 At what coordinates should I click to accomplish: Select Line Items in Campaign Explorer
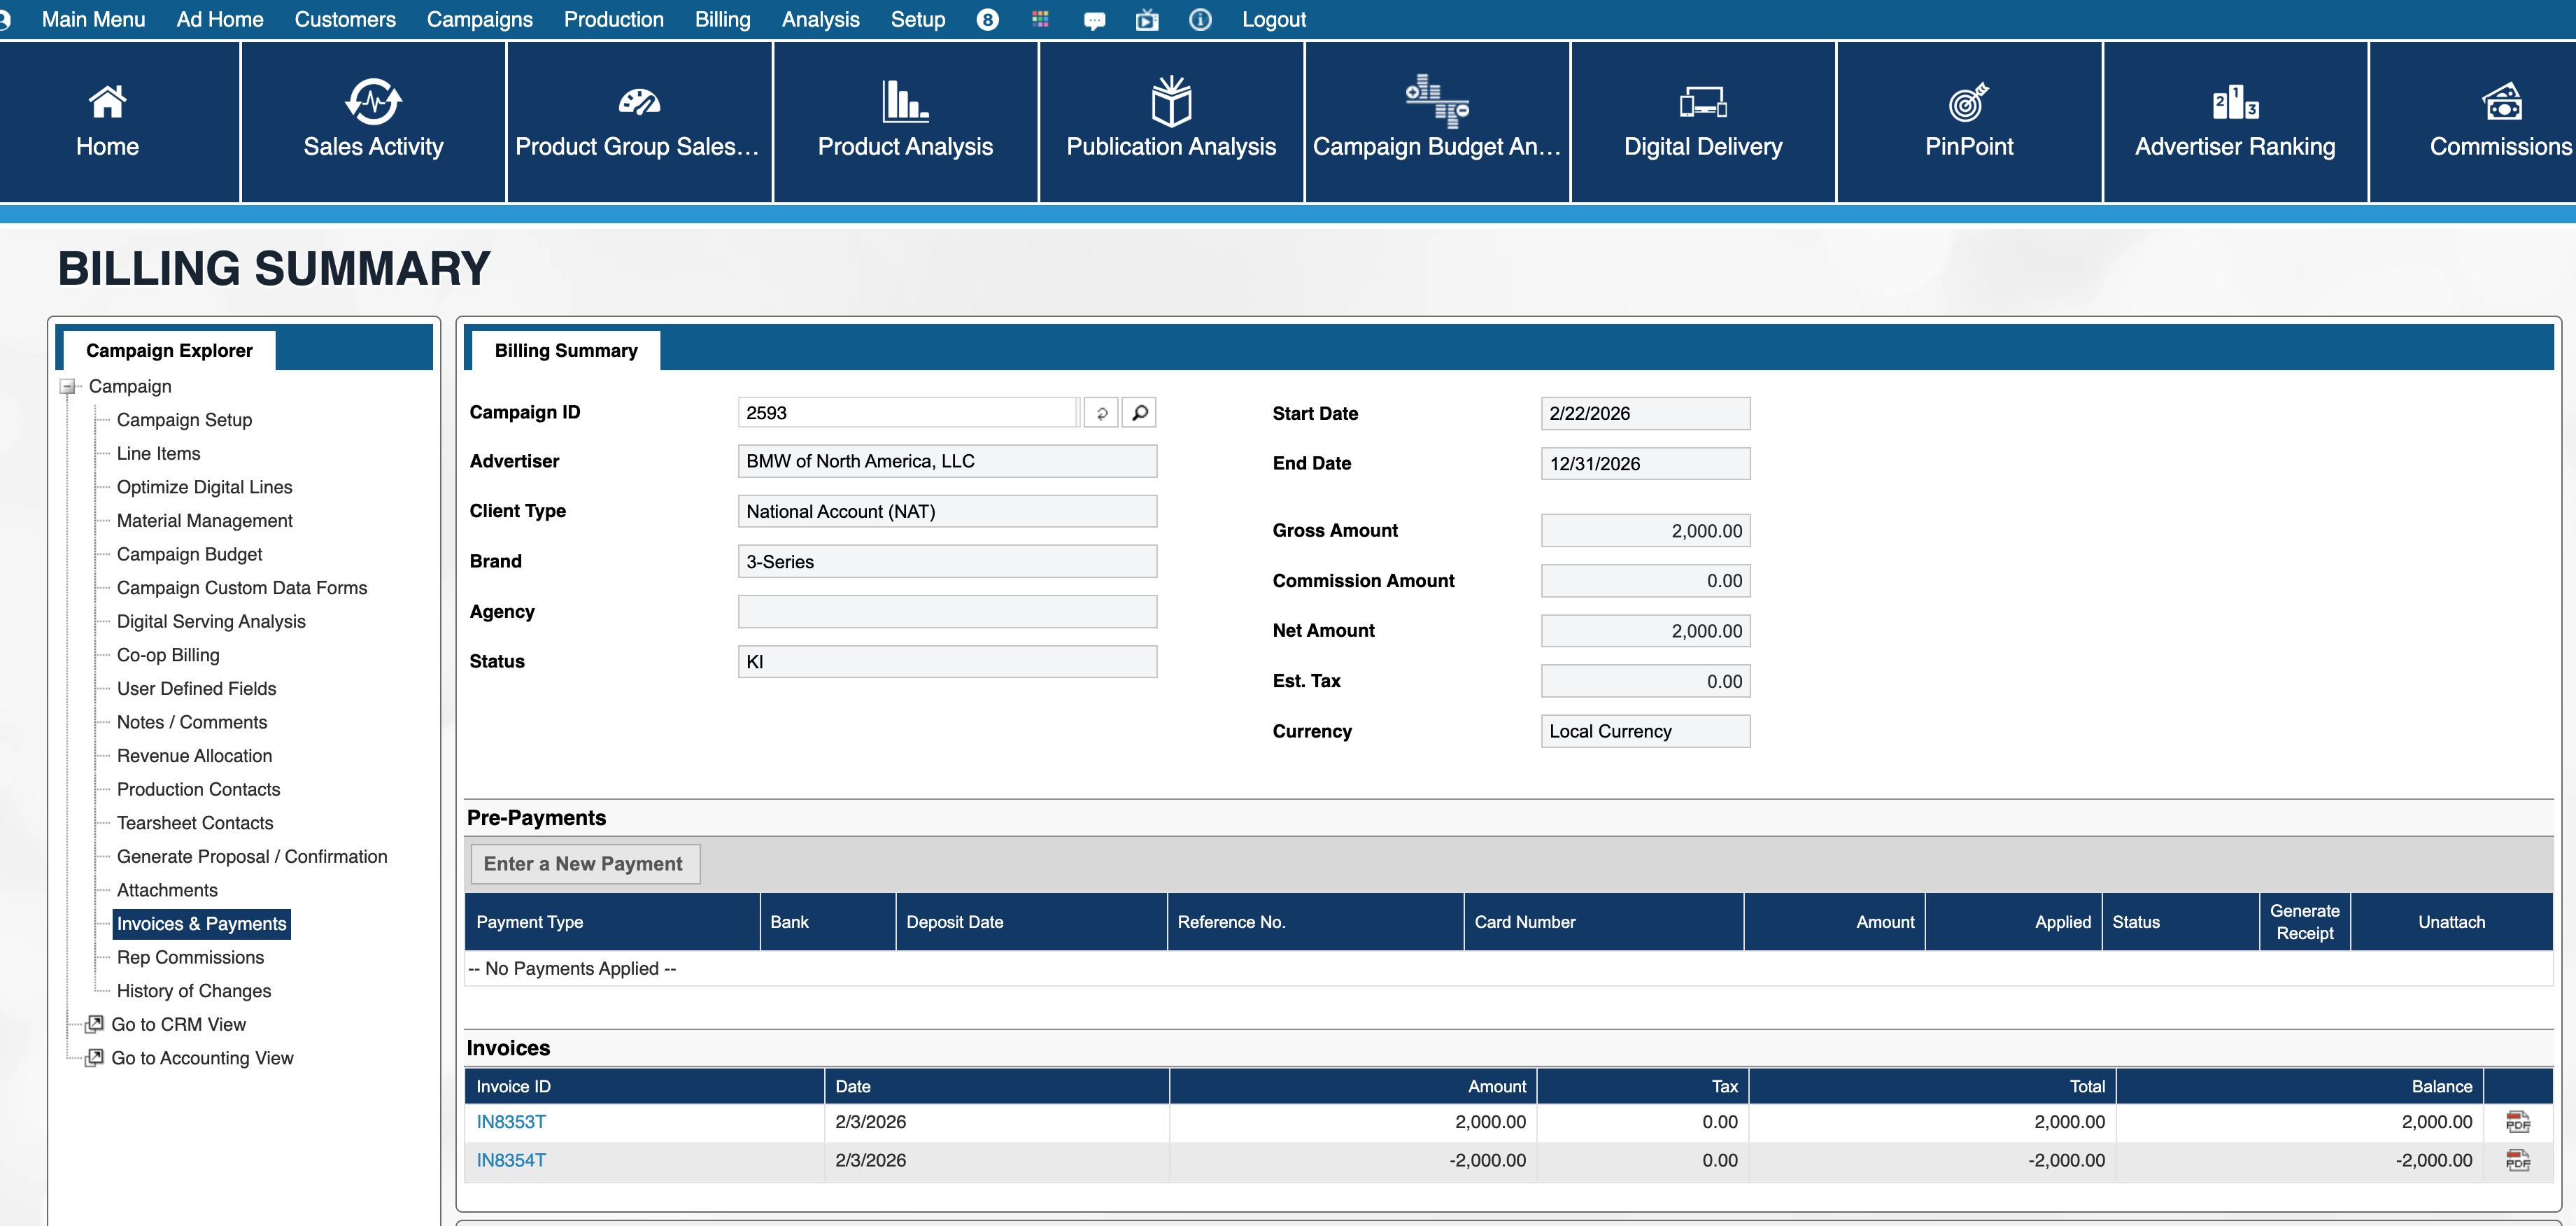point(158,454)
